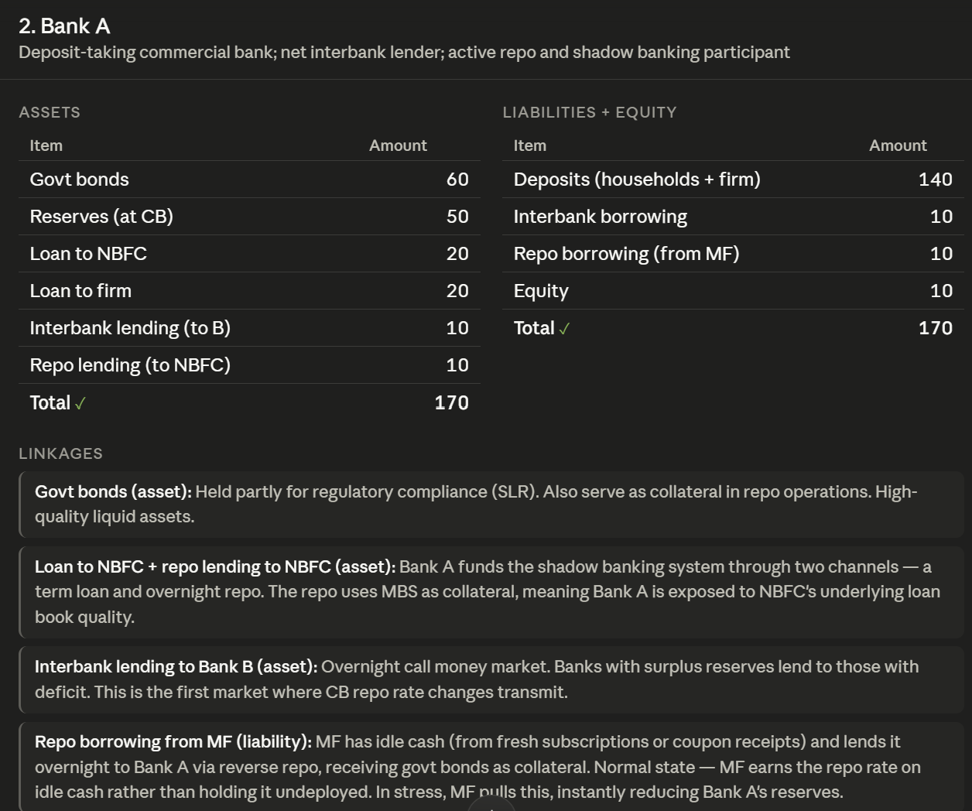972x811 pixels.
Task: Select the Reserves (at CB) row
Action: click(x=249, y=217)
